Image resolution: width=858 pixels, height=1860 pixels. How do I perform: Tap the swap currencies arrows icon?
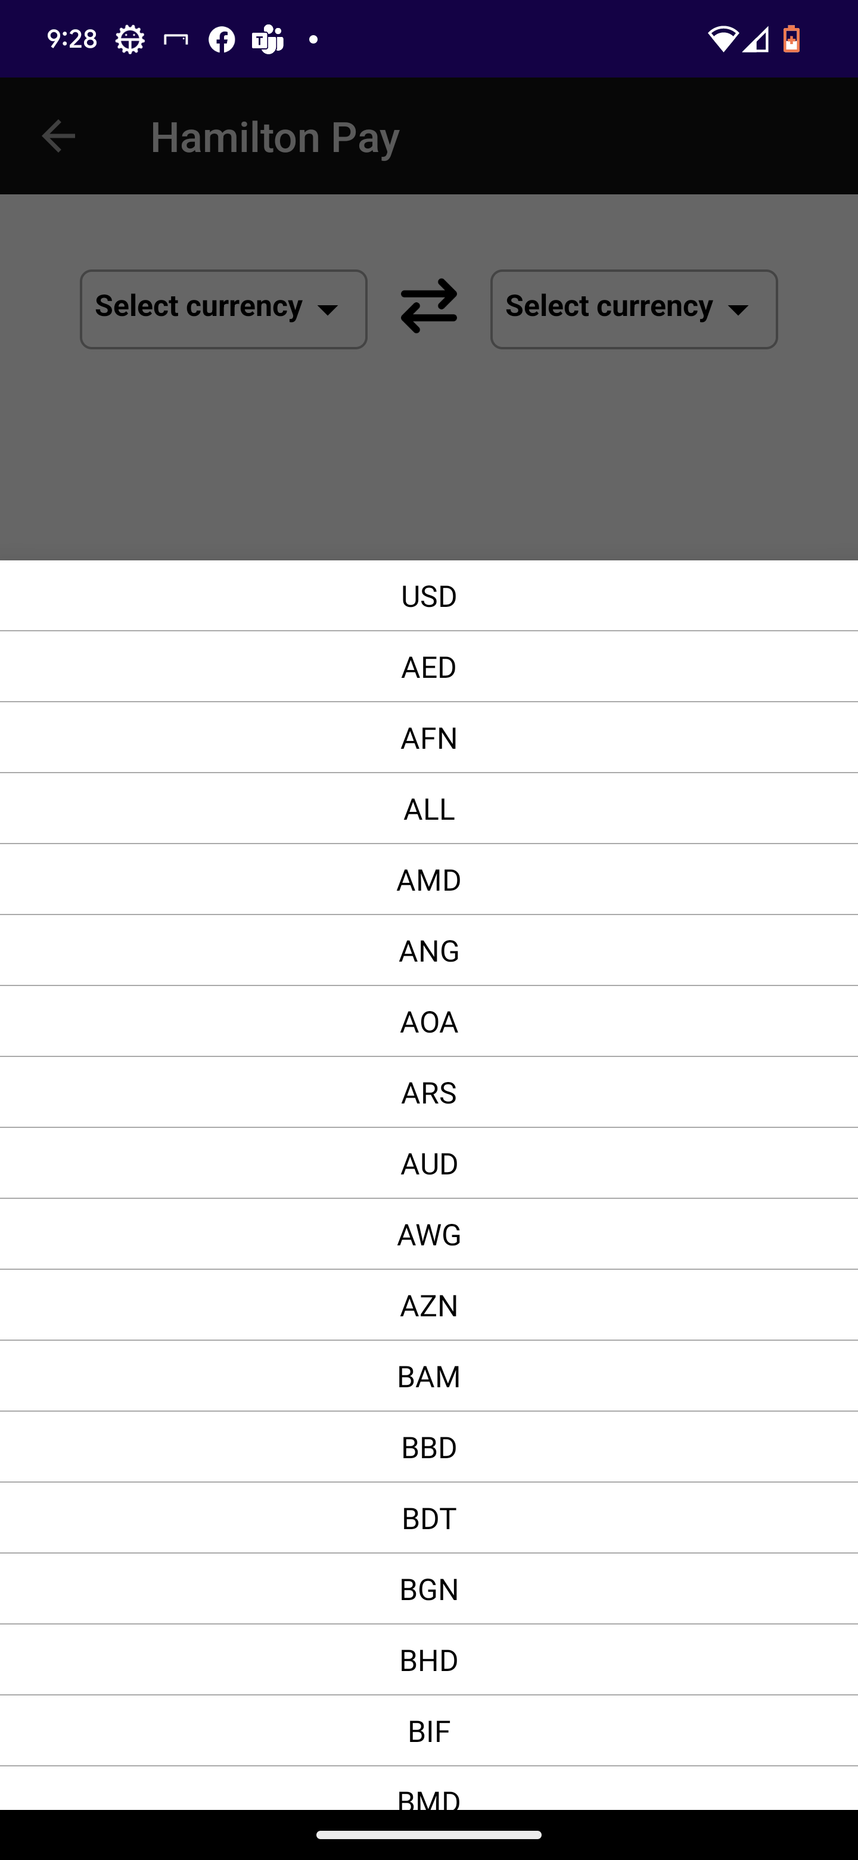pos(428,307)
